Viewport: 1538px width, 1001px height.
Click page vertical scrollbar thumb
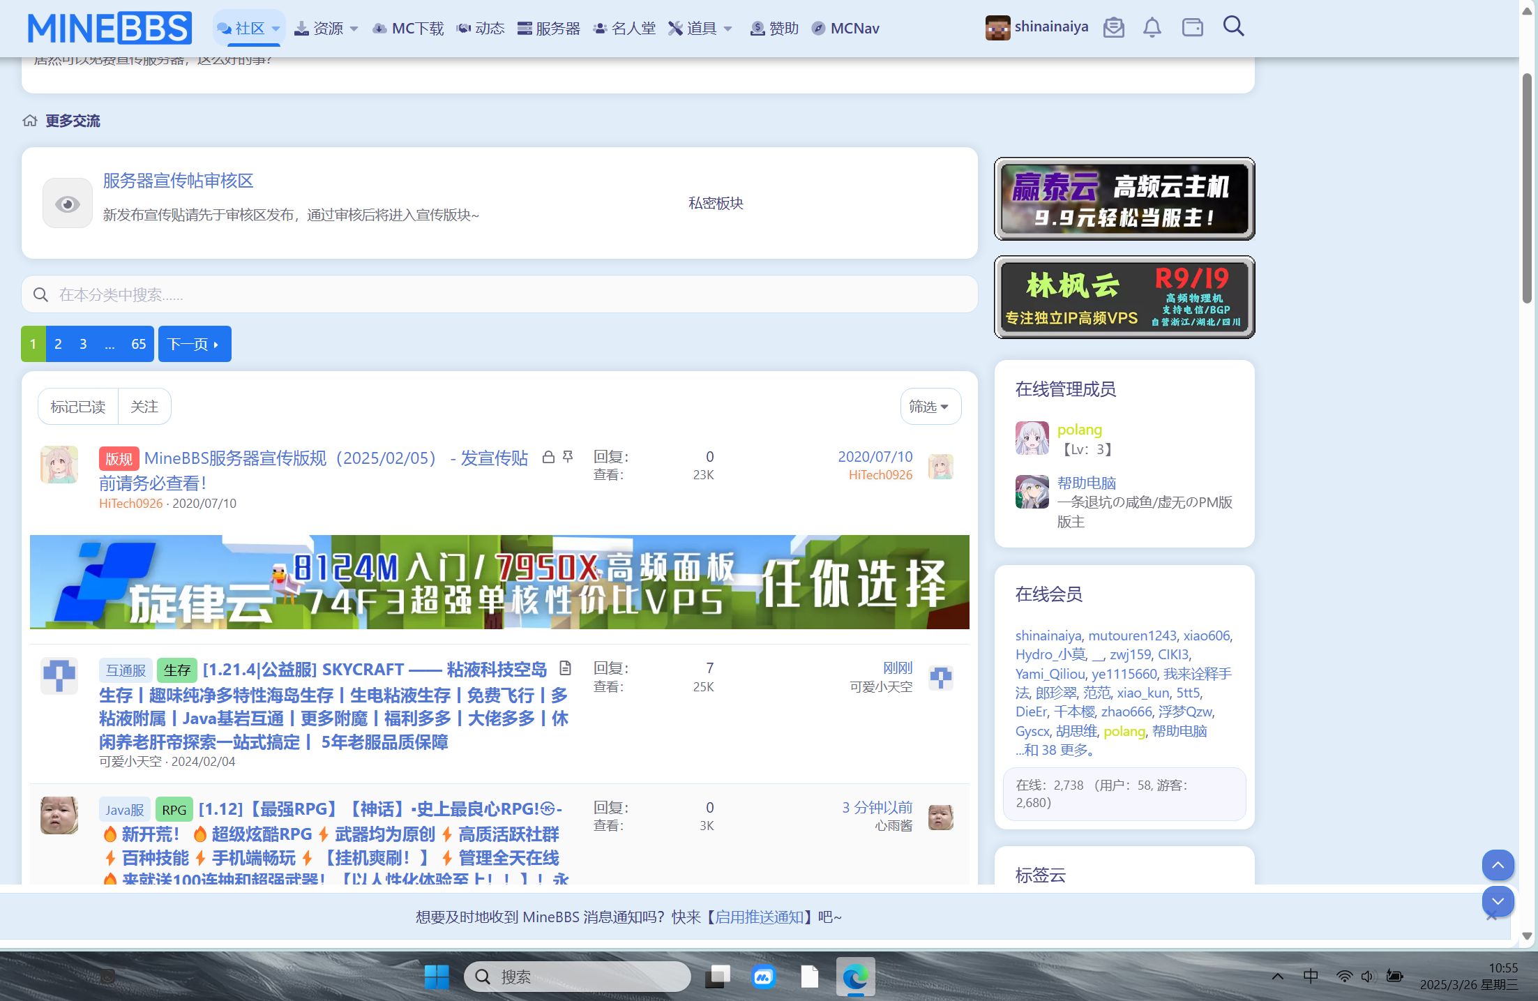point(1527,188)
